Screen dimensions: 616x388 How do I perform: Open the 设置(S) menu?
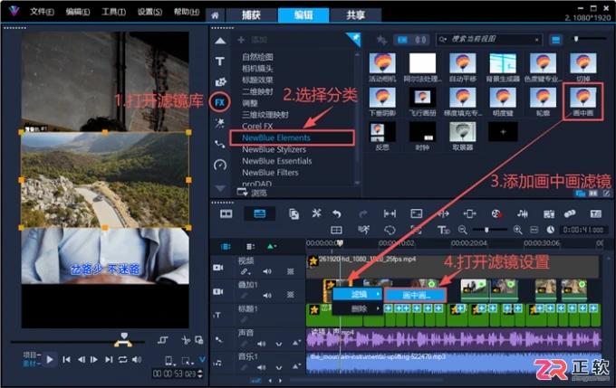(149, 12)
